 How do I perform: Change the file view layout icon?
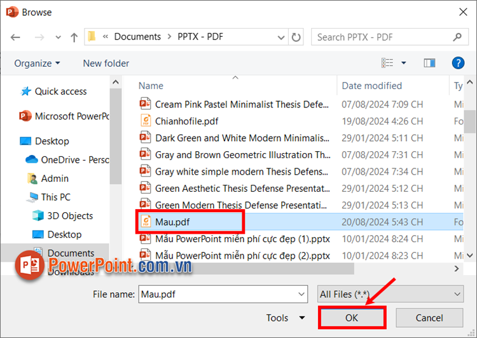(387, 63)
